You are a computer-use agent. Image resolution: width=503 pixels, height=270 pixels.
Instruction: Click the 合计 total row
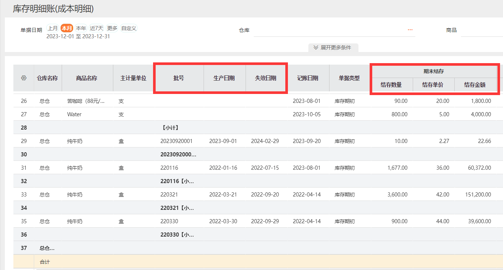click(x=45, y=262)
